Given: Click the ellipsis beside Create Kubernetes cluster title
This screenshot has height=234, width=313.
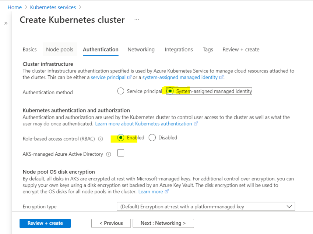Looking at the screenshot, I should pos(136,20).
